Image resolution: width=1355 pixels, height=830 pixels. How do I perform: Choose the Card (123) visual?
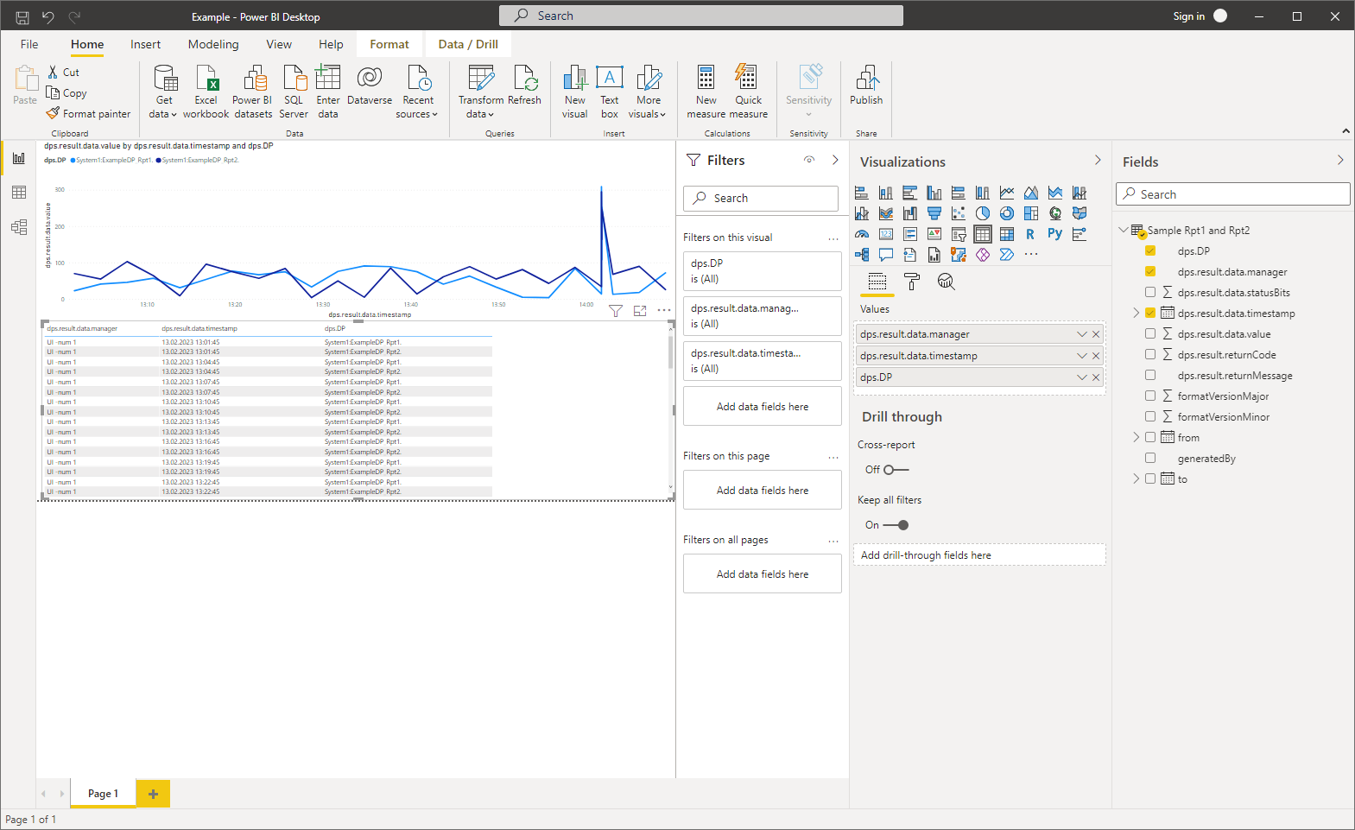[x=886, y=234]
